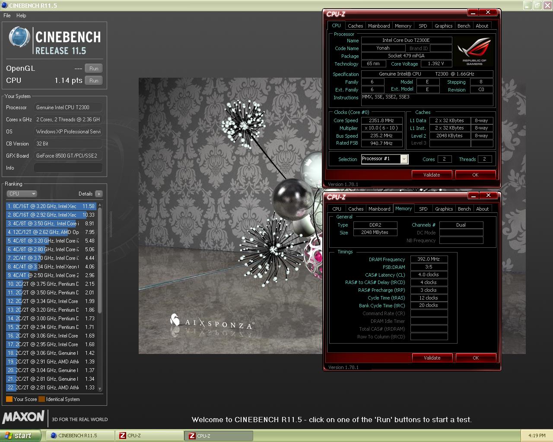This screenshot has height=442, width=553.
Task: Click the CPU score 1.14 pts
Action: point(68,80)
